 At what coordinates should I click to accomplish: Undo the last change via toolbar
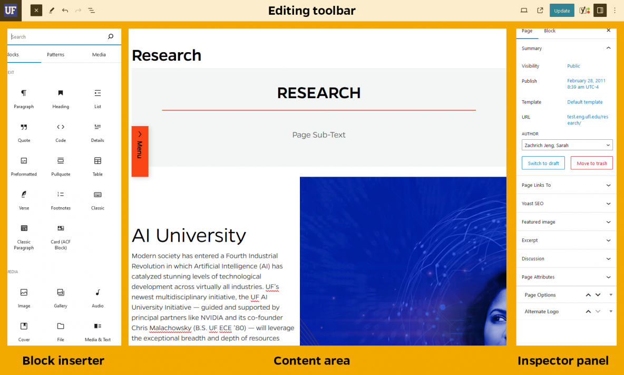[65, 10]
